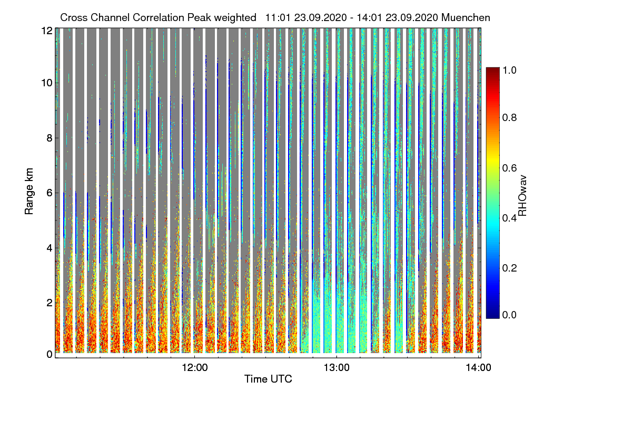Click the RHOwav colorbar label

[x=522, y=196]
